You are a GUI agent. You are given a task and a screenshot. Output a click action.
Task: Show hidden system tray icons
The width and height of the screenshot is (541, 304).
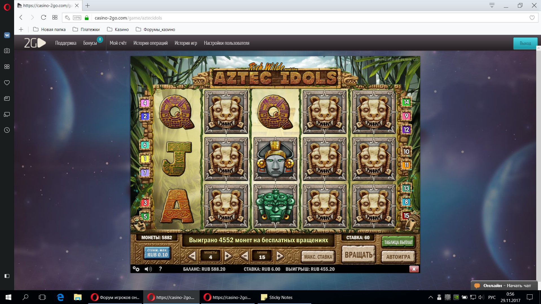430,297
